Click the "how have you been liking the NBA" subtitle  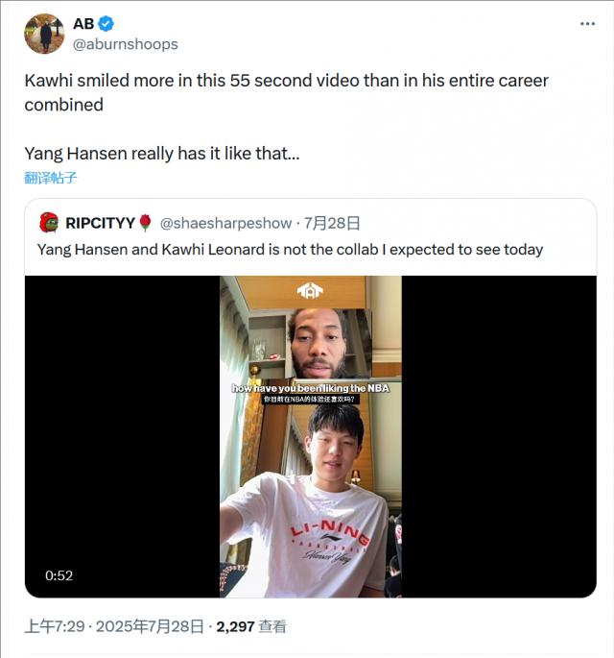click(310, 388)
